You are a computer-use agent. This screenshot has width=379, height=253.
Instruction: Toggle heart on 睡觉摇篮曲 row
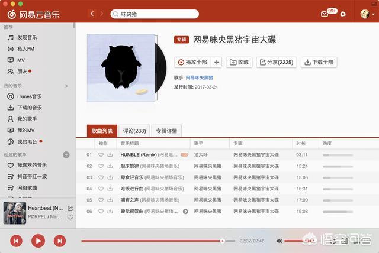(x=101, y=211)
